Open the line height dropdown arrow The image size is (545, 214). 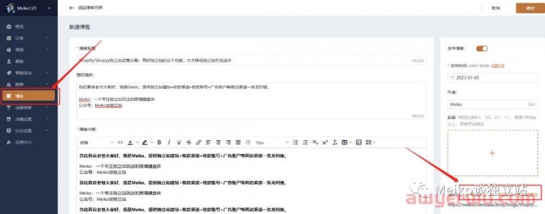374,142
